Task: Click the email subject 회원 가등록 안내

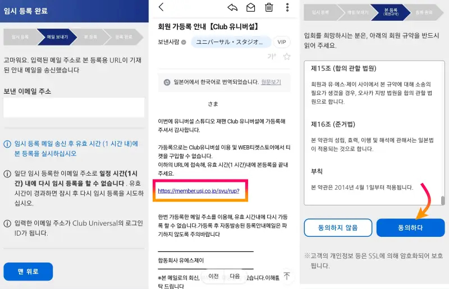Action: tap(209, 26)
